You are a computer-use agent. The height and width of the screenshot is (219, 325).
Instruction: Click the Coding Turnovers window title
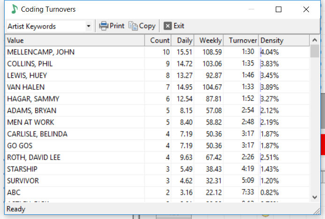pos(48,9)
